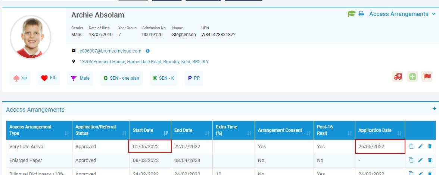Click Archie Absolam's profile photo
This screenshot has height=175, width=439.
(x=31, y=37)
